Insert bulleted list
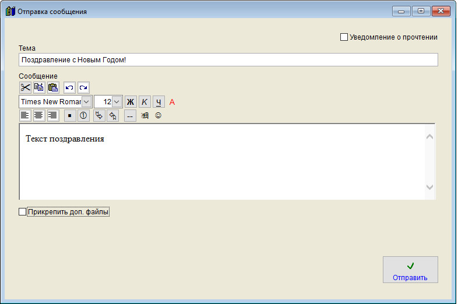The image size is (458, 304). tap(70, 116)
